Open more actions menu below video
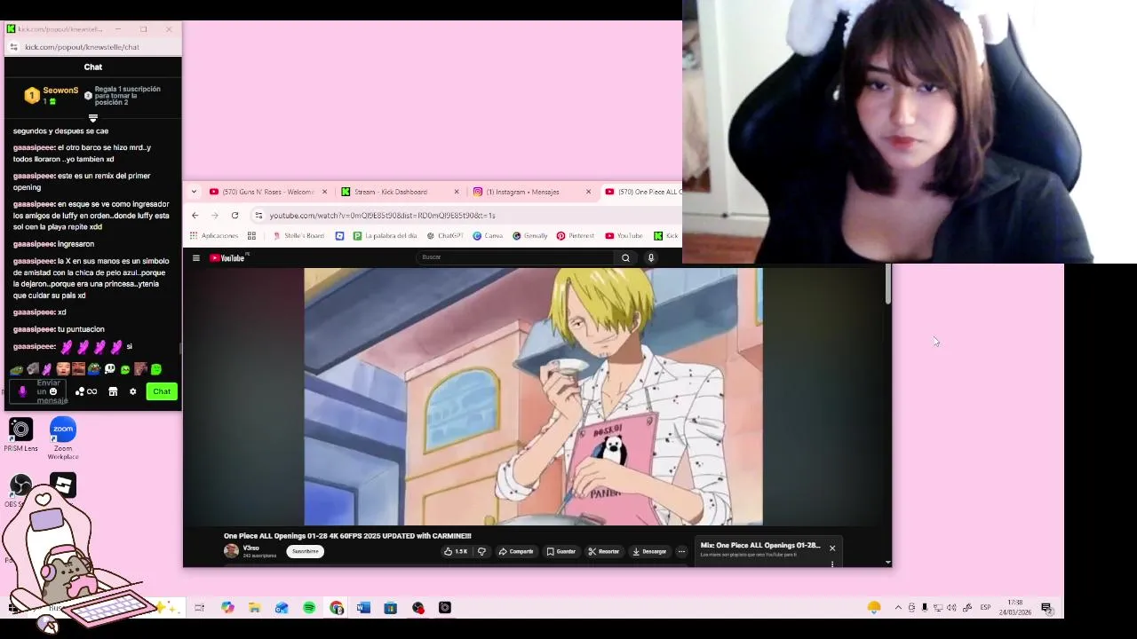The image size is (1137, 639). (x=681, y=551)
